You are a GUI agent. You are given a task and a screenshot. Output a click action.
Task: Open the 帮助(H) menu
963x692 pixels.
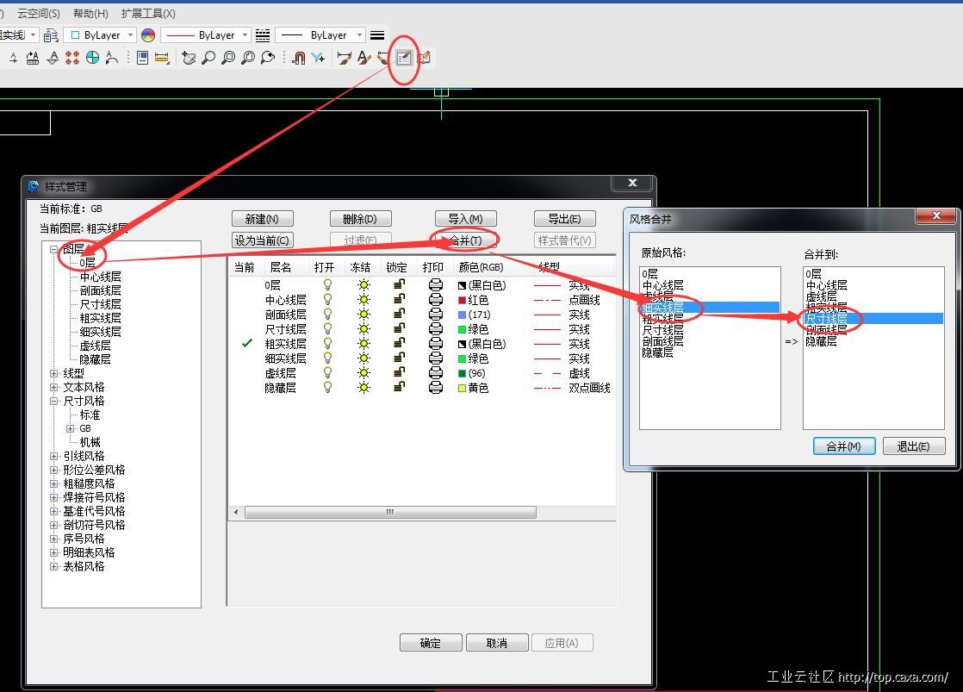(90, 13)
